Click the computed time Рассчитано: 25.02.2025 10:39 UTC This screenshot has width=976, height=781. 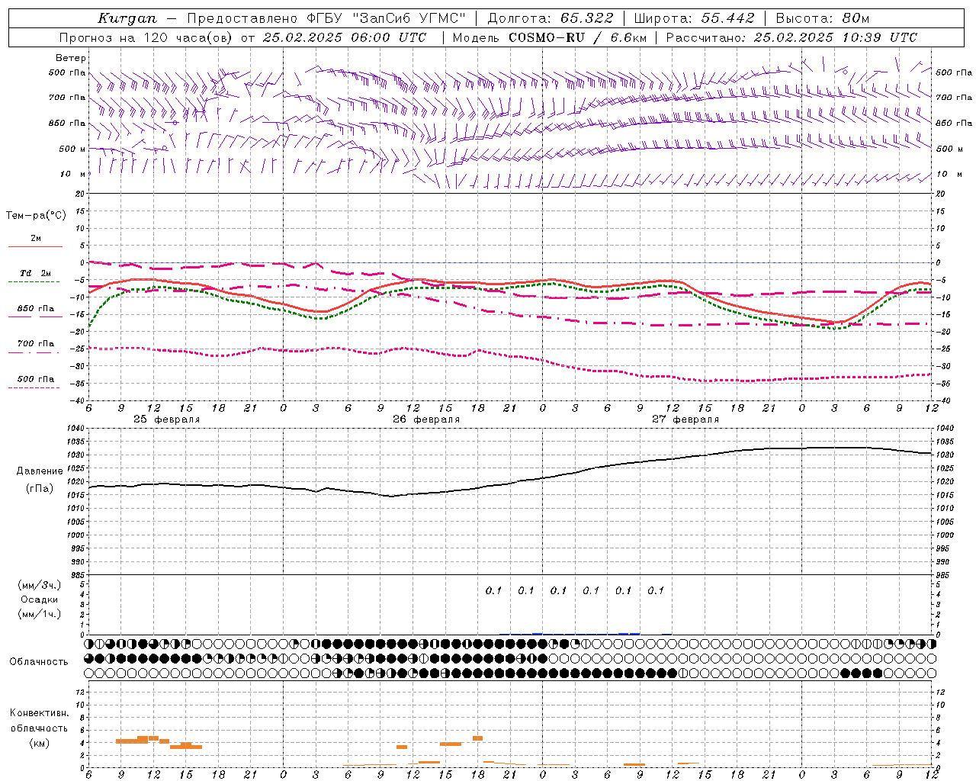[x=791, y=37]
